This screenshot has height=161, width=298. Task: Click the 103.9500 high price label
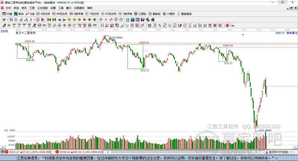pyautogui.click(x=117, y=37)
